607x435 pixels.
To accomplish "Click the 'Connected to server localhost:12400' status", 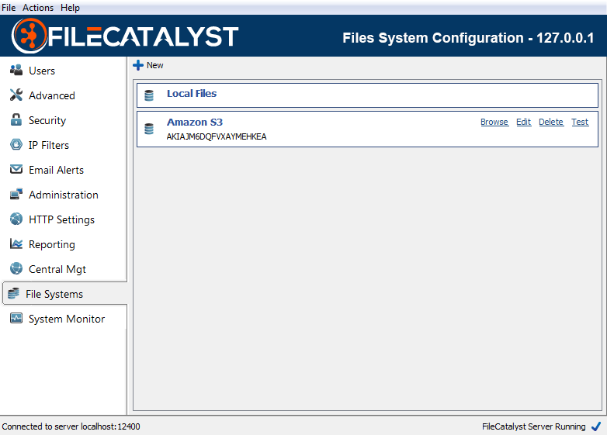I will point(71,426).
